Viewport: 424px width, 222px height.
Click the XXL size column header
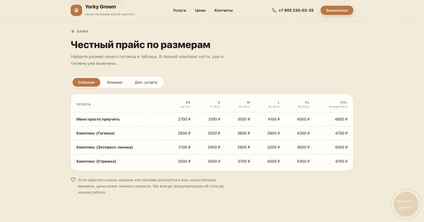point(338,104)
